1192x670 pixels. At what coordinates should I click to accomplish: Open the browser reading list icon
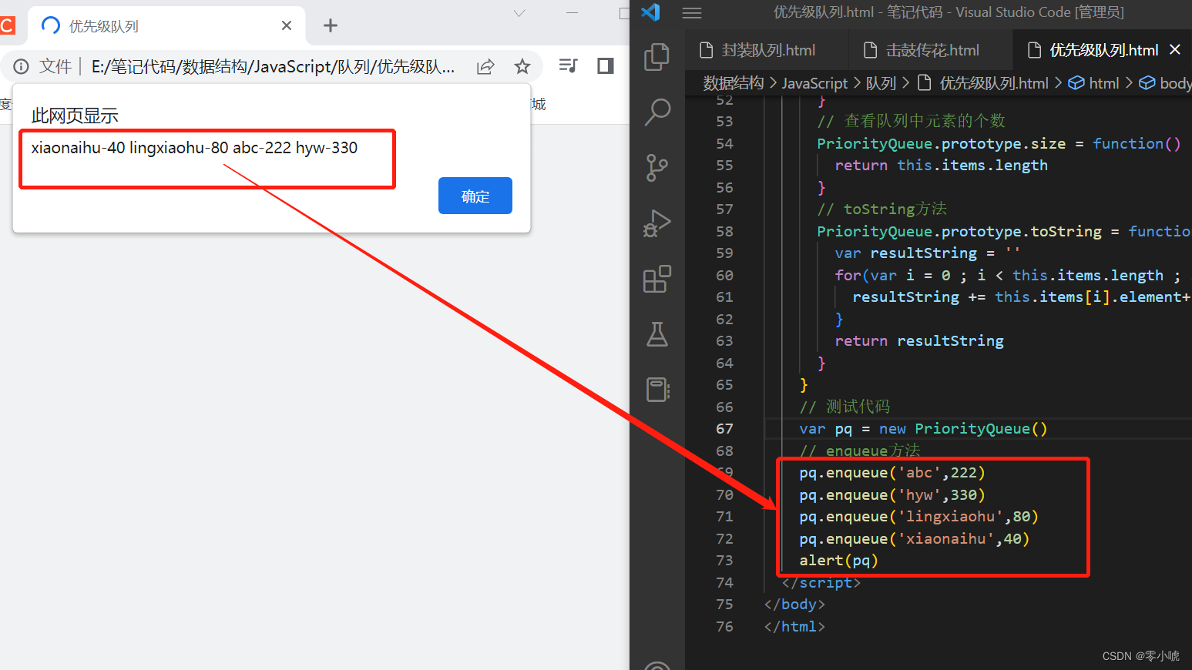tap(568, 65)
